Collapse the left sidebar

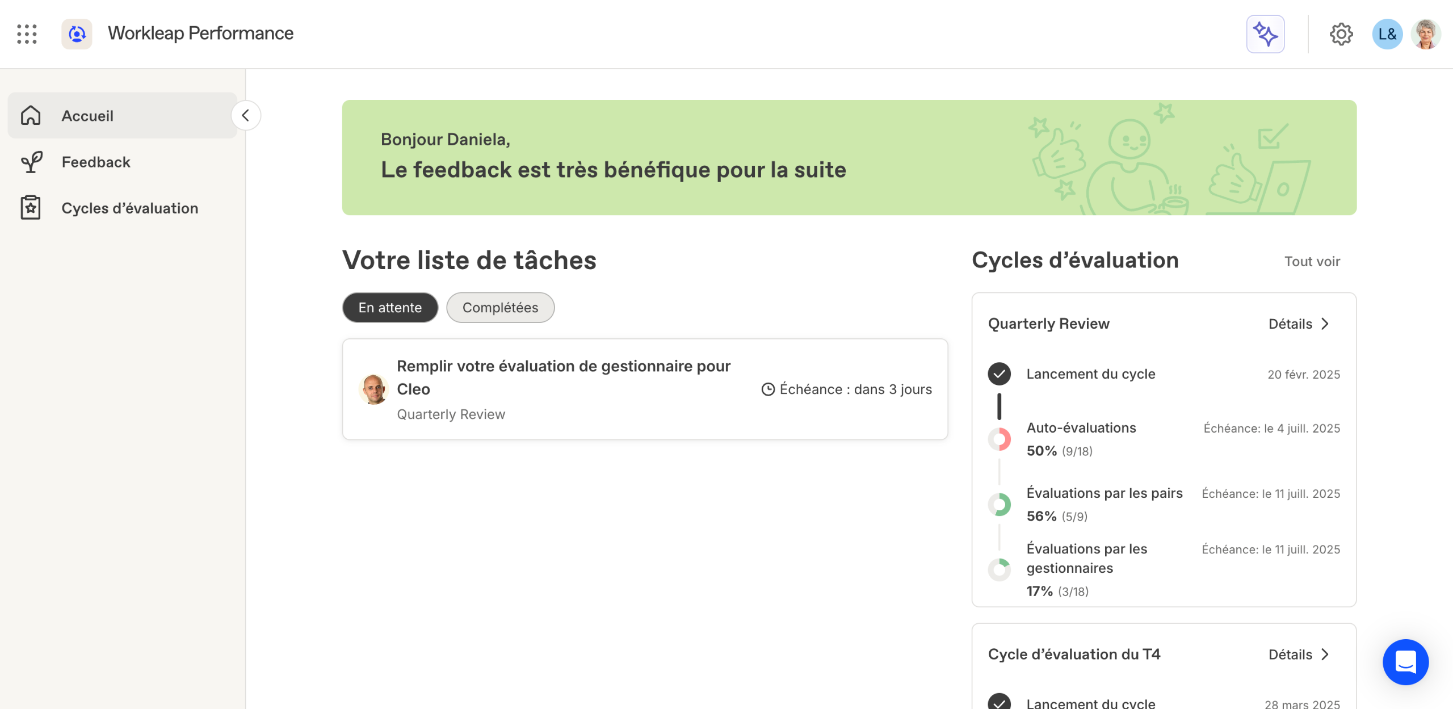(x=246, y=116)
